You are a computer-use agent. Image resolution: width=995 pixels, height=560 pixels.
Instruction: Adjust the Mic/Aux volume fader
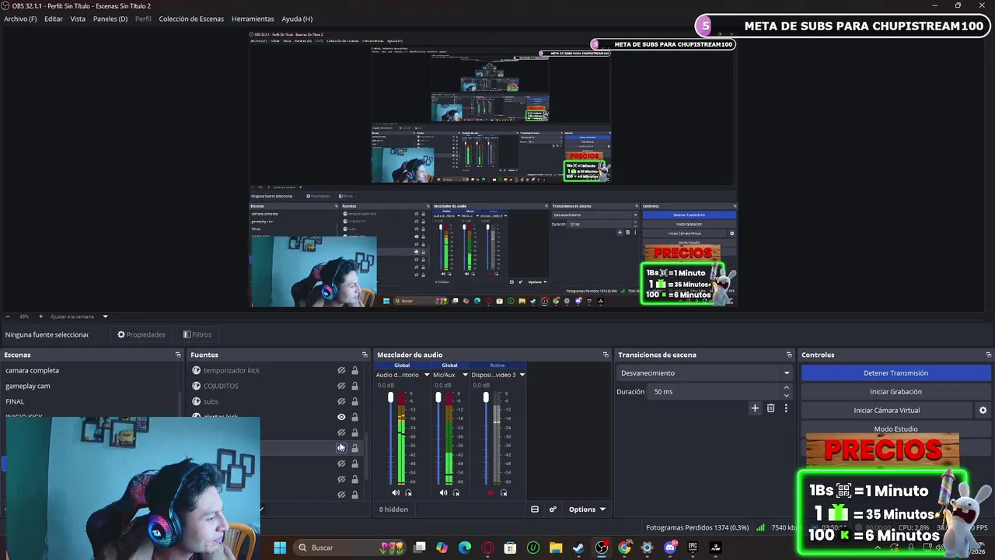438,398
